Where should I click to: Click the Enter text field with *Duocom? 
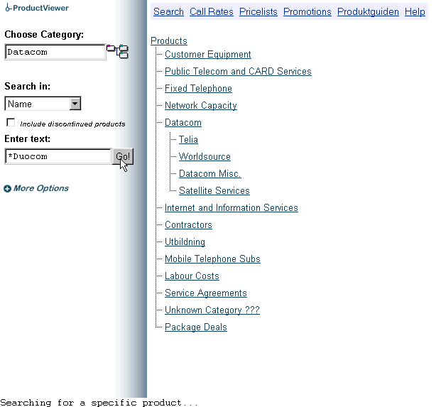point(58,156)
